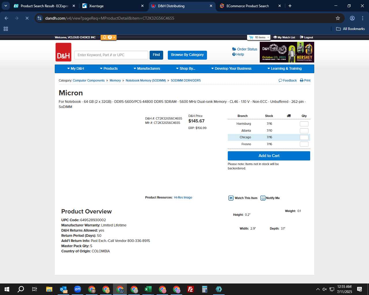Open Excel from taskbar

coord(148,289)
